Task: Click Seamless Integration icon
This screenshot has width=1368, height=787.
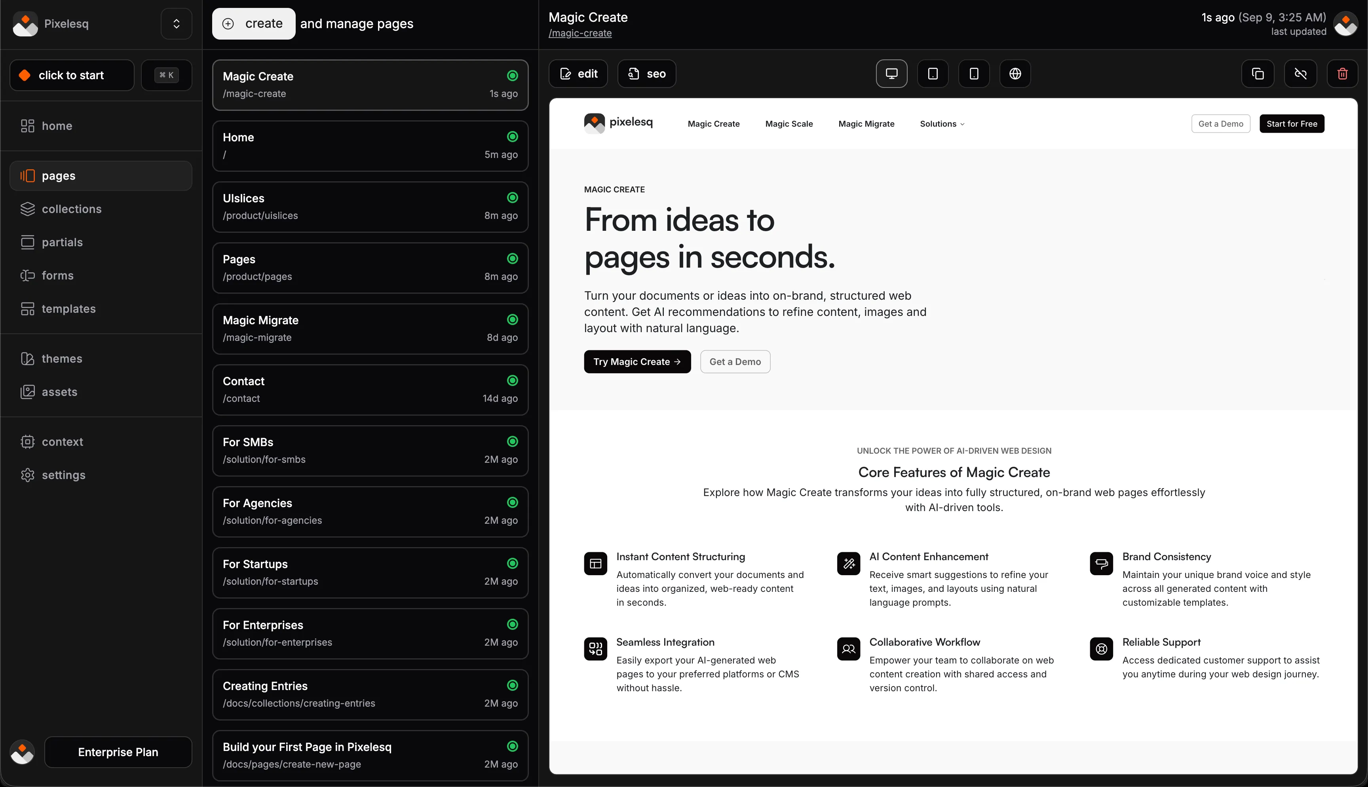Action: point(595,648)
